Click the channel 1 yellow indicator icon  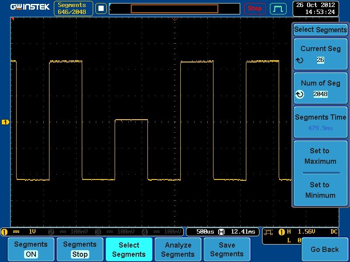tap(4, 232)
